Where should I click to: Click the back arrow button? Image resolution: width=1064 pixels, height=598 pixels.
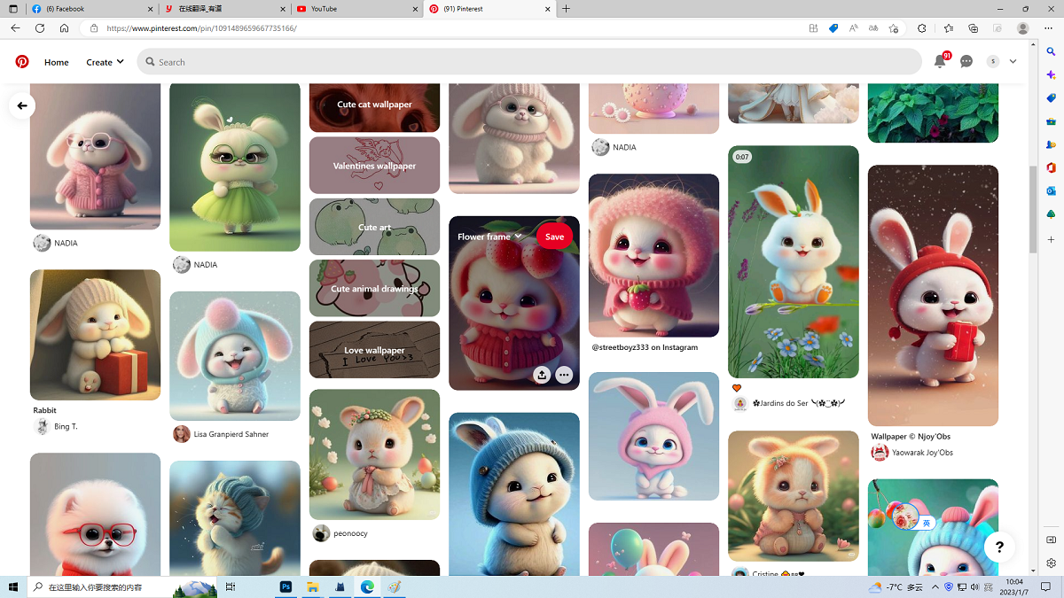point(22,105)
